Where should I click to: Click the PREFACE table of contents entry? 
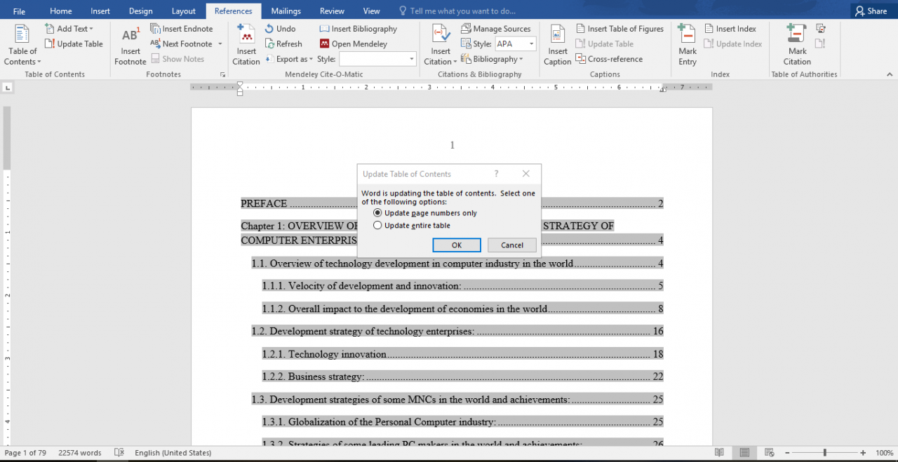pyautogui.click(x=452, y=204)
